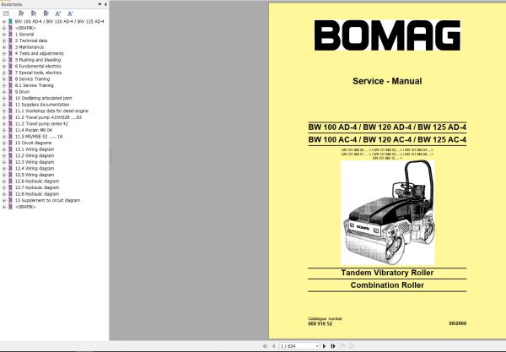
Task: Open 11.1 Workshop data for diesel engine
Action: tap(51, 111)
